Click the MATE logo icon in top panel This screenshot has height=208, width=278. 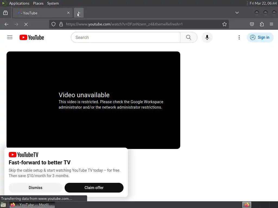[x=4, y=3]
